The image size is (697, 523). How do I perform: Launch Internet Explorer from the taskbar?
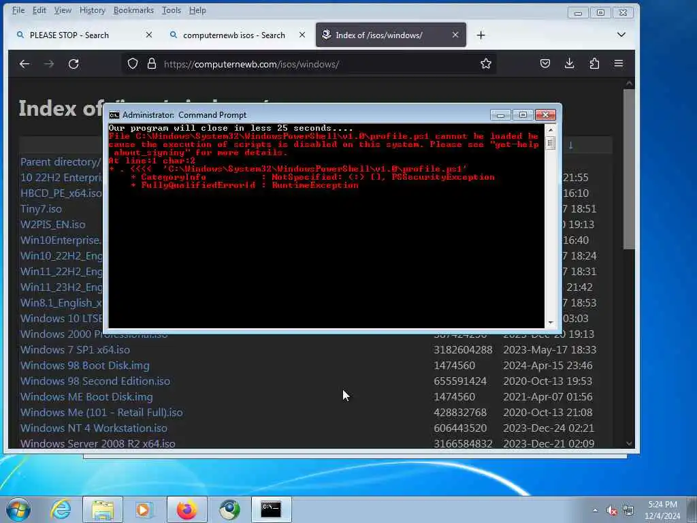pyautogui.click(x=61, y=509)
